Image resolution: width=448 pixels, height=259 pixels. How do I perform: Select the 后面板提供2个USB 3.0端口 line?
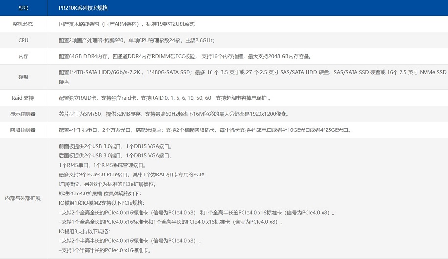pyautogui.click(x=115, y=156)
